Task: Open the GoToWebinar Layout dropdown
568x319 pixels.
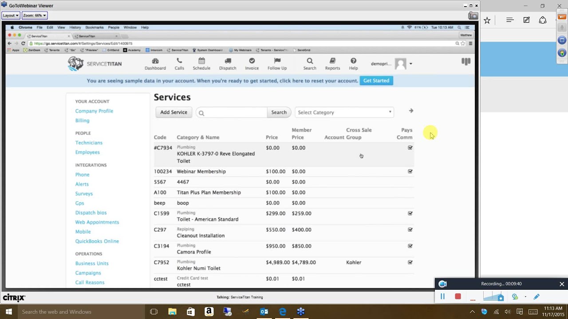Action: tap(11, 16)
